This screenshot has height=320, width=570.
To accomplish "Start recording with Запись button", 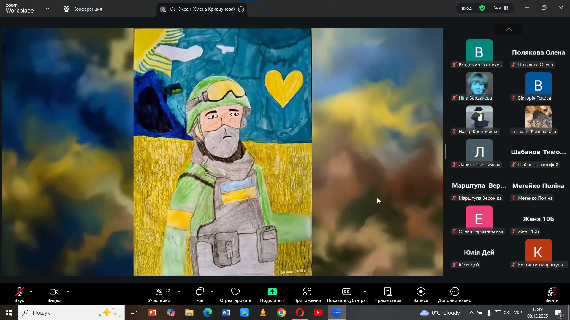I will tap(421, 292).
